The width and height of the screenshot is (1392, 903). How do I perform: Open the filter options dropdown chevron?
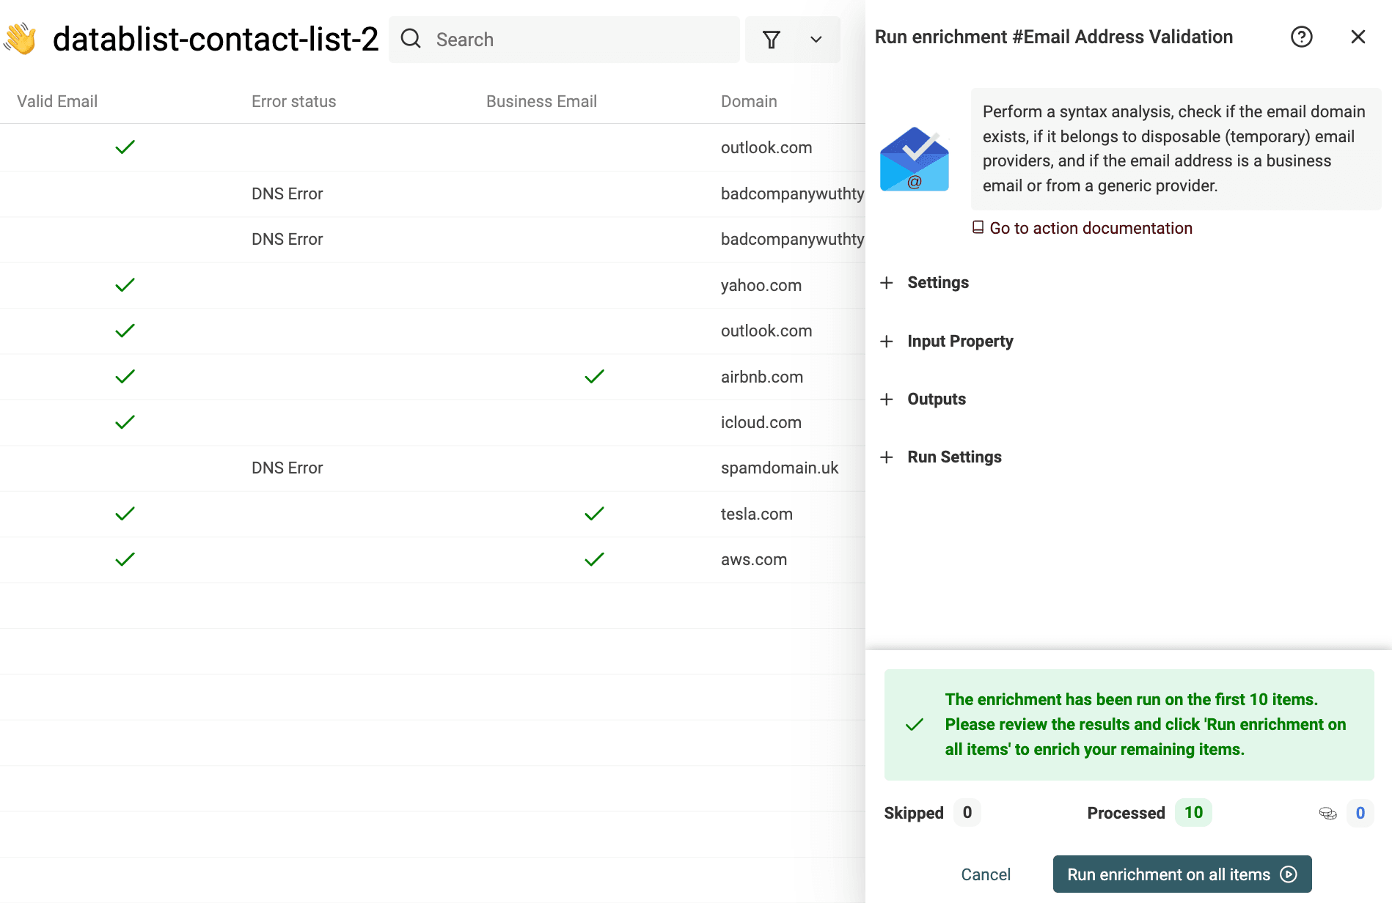[816, 40]
